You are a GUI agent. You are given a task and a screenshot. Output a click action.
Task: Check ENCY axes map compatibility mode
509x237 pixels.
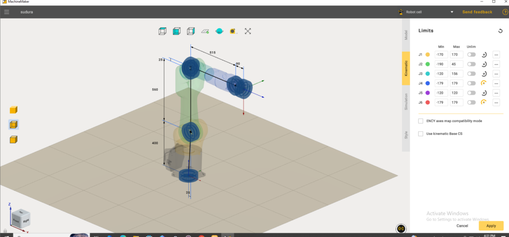421,121
